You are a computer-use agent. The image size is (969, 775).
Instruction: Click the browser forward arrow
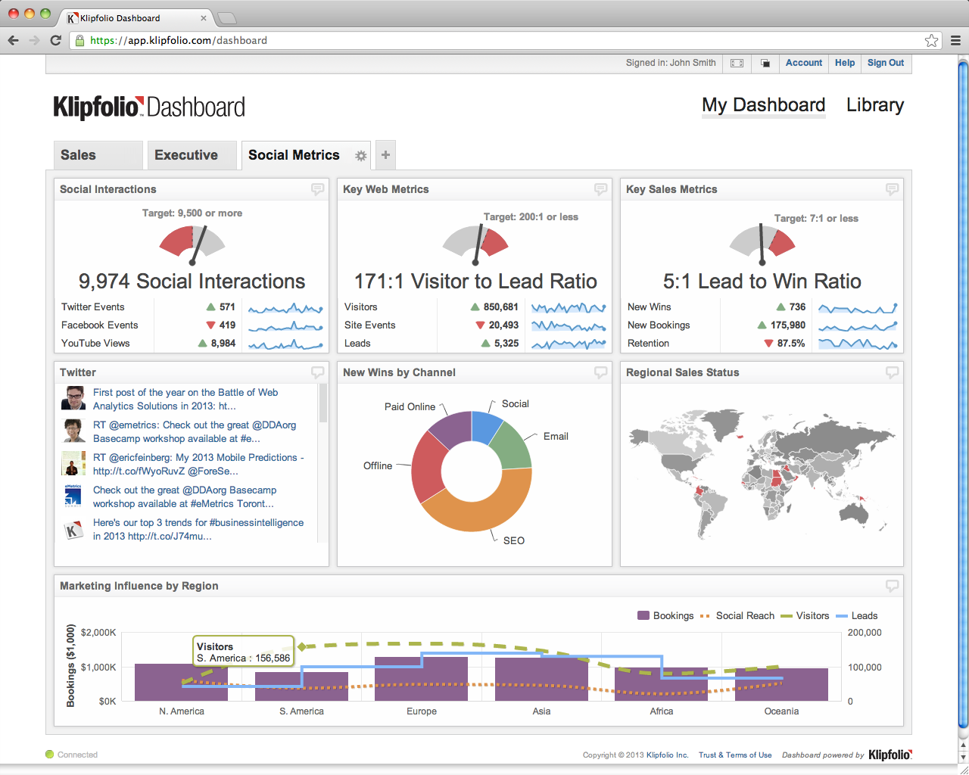34,40
